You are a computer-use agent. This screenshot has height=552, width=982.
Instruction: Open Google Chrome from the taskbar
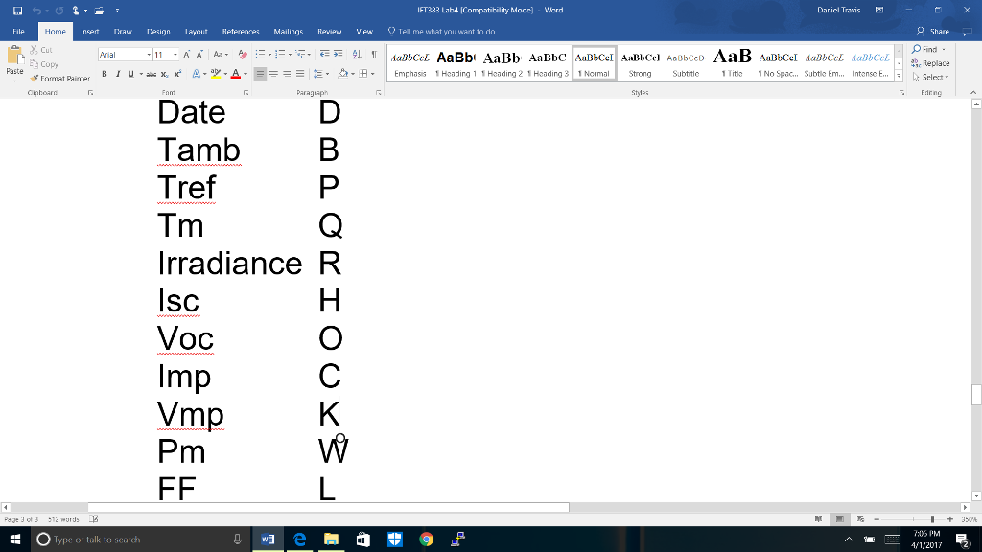426,540
